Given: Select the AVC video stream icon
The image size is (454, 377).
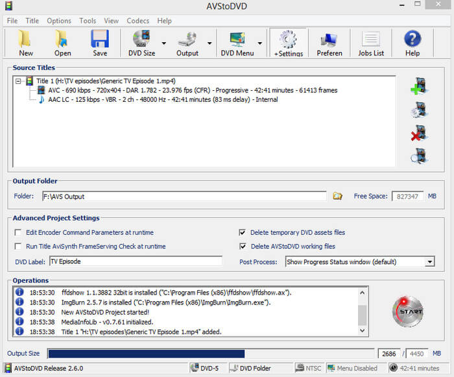Looking at the screenshot, I should tap(41, 90).
